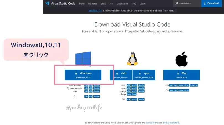Choose the Mac .zip Universal badge
The height and width of the screenshot is (125, 224).
pos(194,85)
